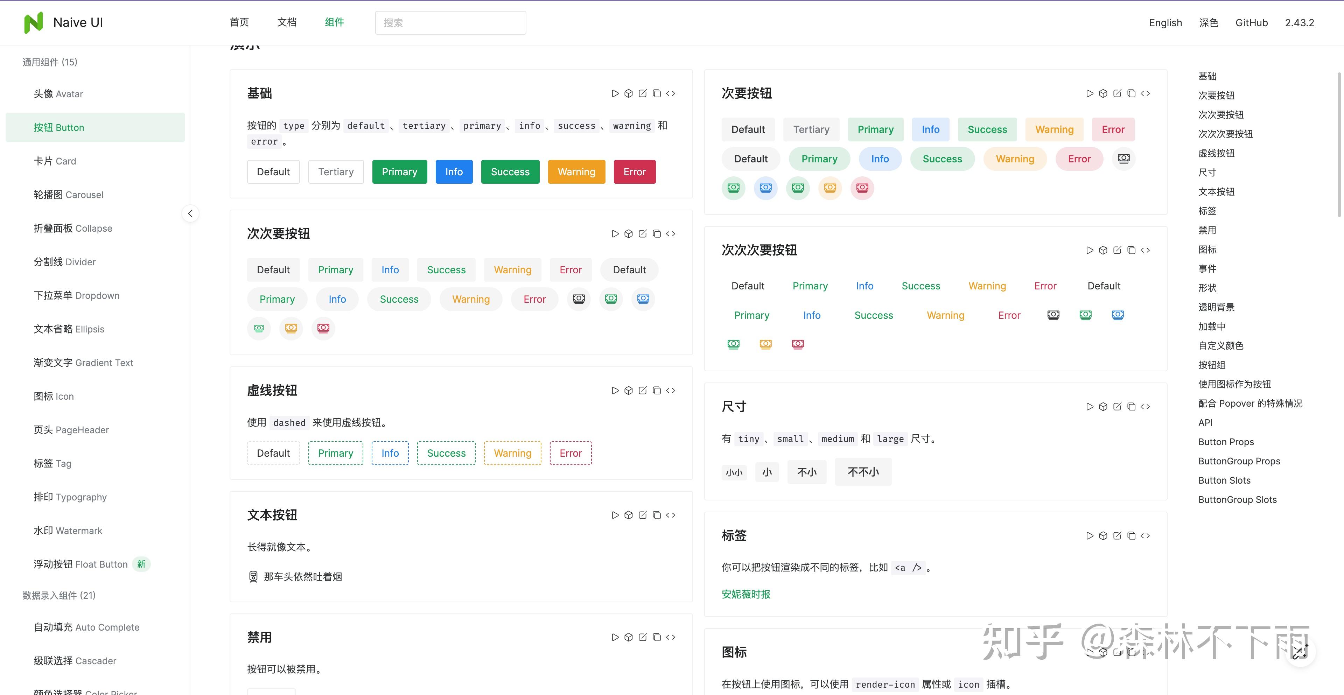
Task: Open 卡片 Card in the sidebar
Action: tap(95, 161)
